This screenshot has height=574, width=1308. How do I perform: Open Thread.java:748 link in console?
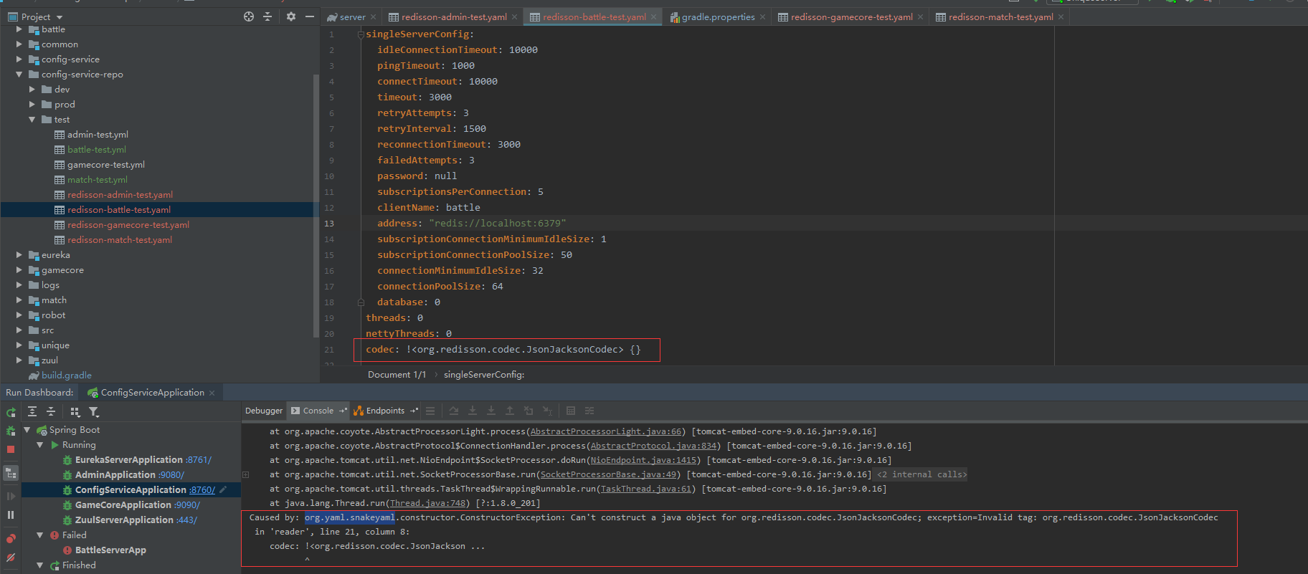tap(427, 503)
